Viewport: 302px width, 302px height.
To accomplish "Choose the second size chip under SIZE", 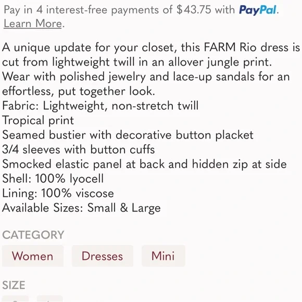I will [x=49, y=298].
